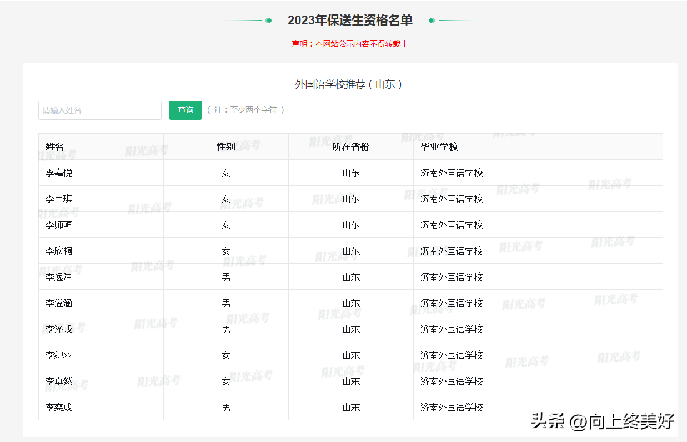Click the 2023年保送生资格名单 page title
Viewport: 687px width, 442px height.
[x=350, y=21]
